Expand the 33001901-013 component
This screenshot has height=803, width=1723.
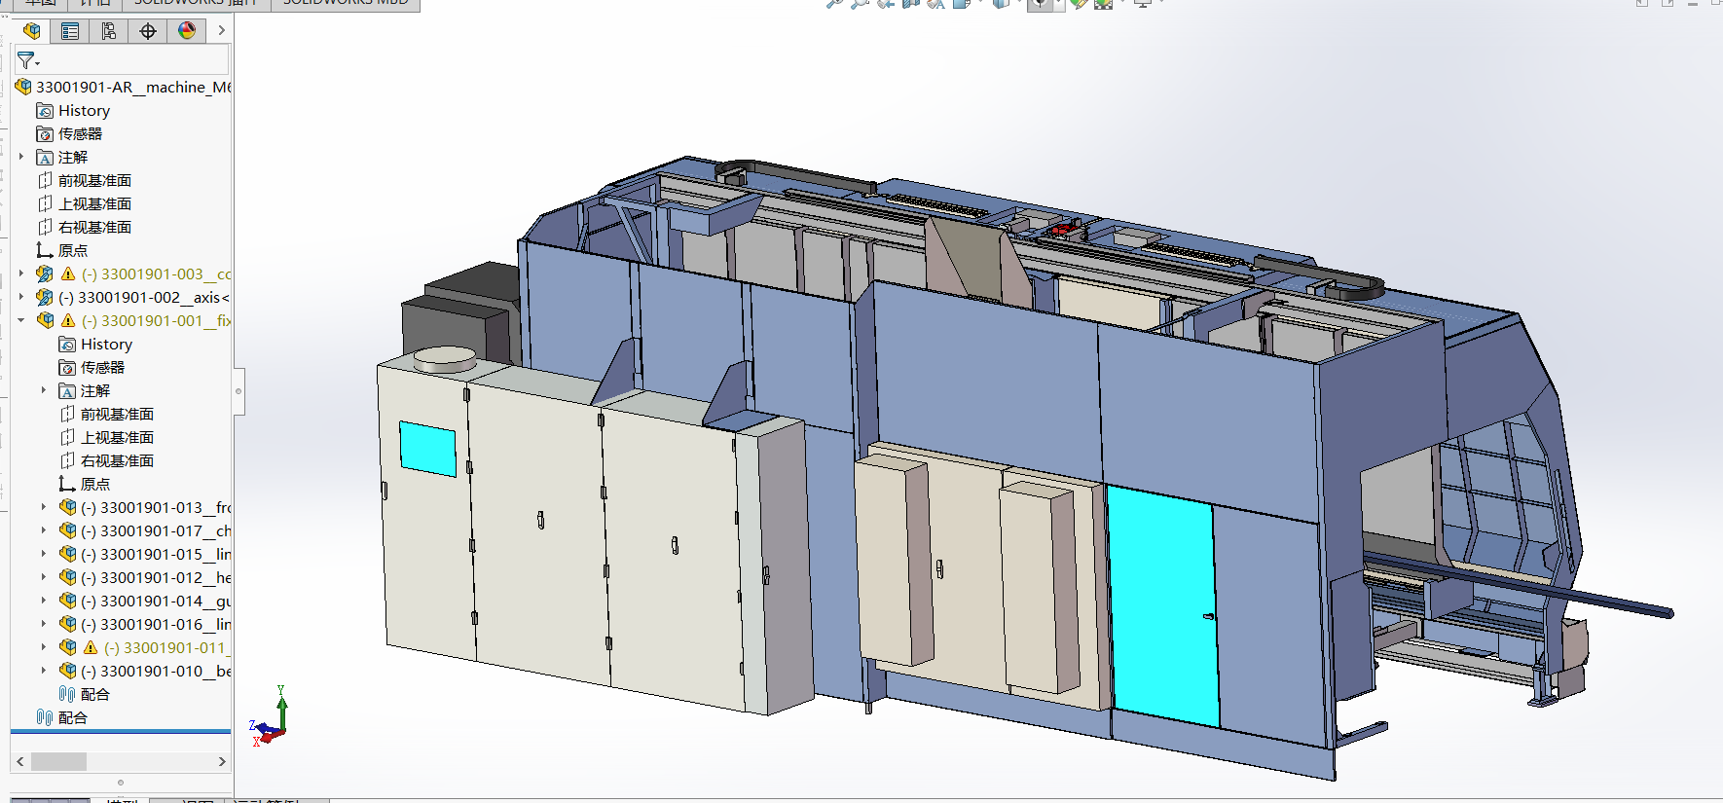(44, 507)
